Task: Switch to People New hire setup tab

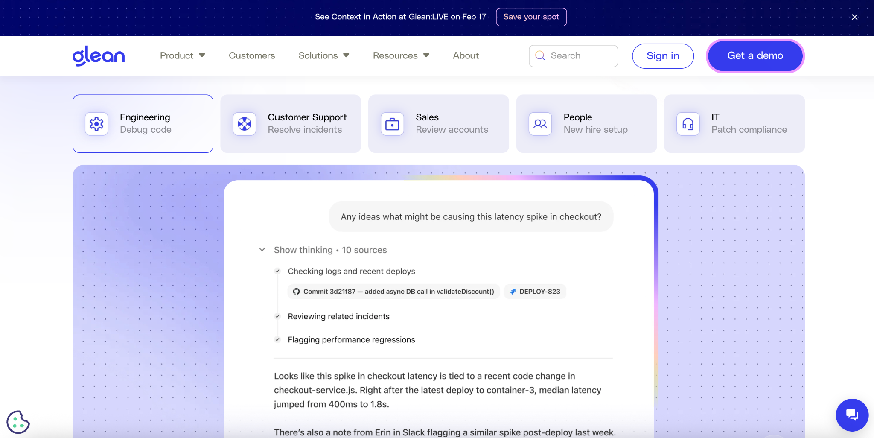Action: click(586, 124)
